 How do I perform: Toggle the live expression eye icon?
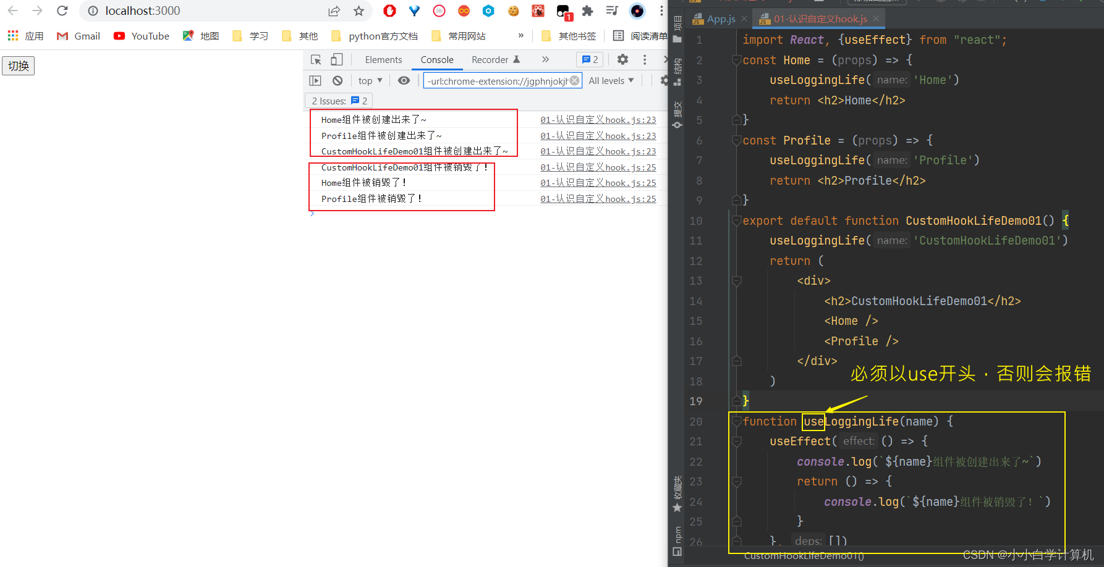pos(404,80)
